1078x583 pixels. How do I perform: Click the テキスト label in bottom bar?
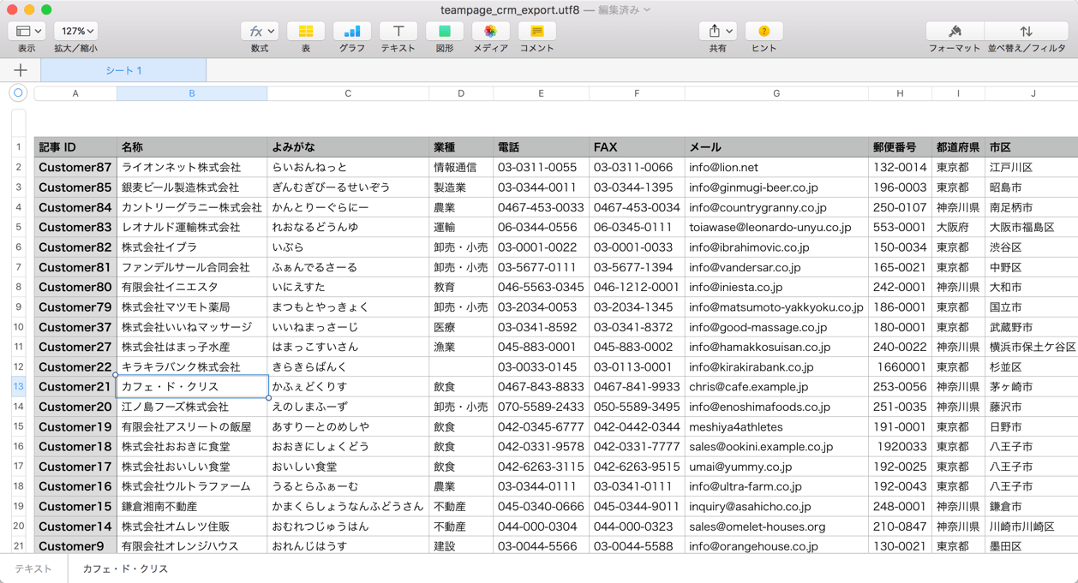(33, 568)
